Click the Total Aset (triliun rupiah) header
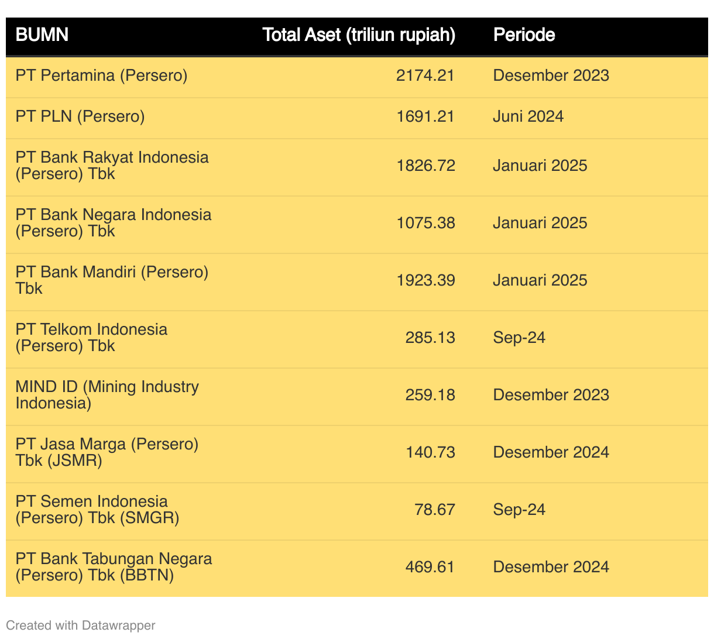This screenshot has height=639, width=714. point(359,35)
